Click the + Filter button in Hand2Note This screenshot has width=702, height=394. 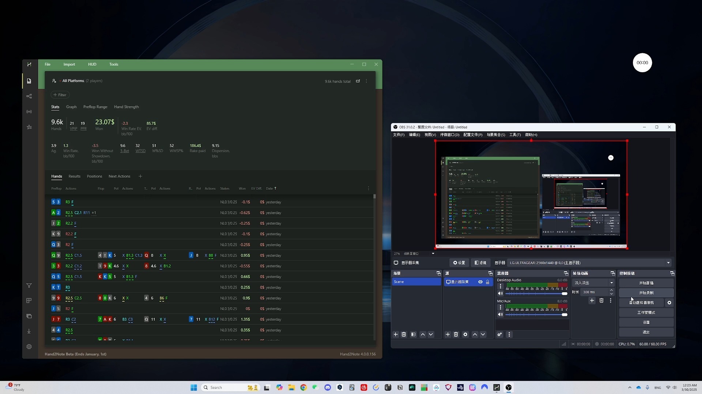coord(60,95)
